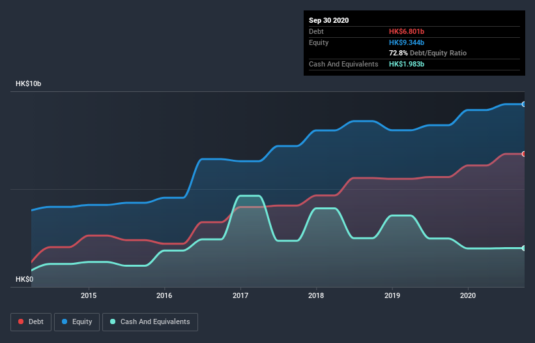
Task: Click the HK$9.344b equity value
Action: coord(407,42)
